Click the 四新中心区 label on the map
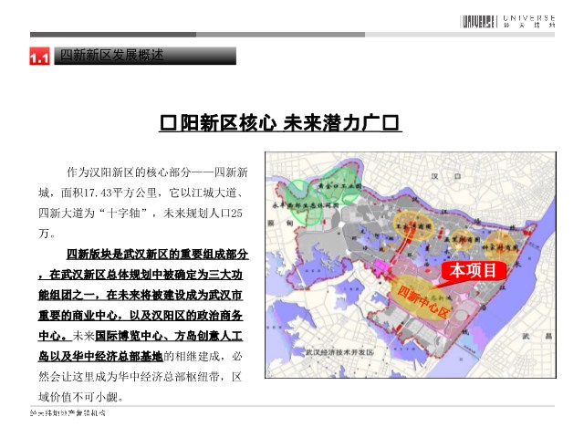The width and height of the screenshot is (584, 438). point(423,302)
